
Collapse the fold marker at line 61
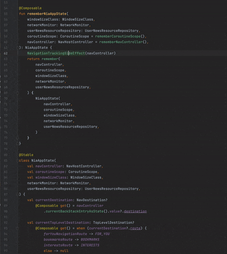click(x=17, y=48)
